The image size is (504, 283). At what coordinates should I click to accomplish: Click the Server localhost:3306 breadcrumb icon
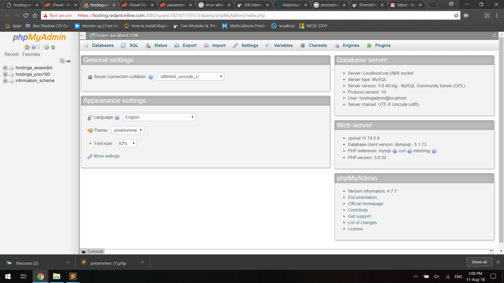[x=92, y=35]
